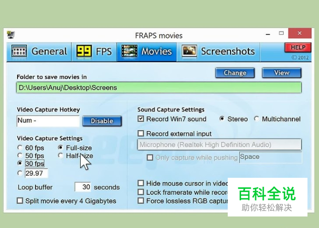Maximize the FRAPS window
This screenshot has height=228, width=319.
tap(281, 33)
